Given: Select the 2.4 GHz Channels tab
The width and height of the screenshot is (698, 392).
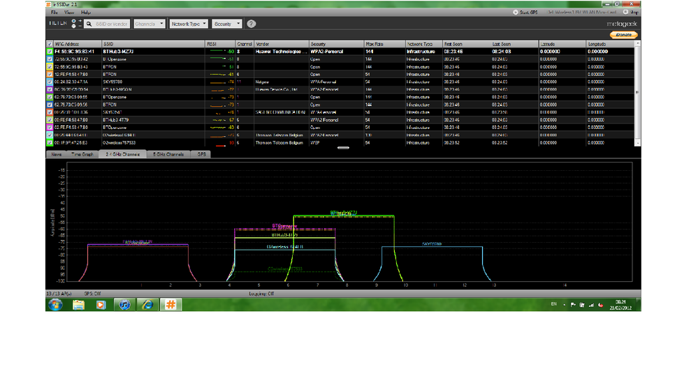Looking at the screenshot, I should (123, 154).
